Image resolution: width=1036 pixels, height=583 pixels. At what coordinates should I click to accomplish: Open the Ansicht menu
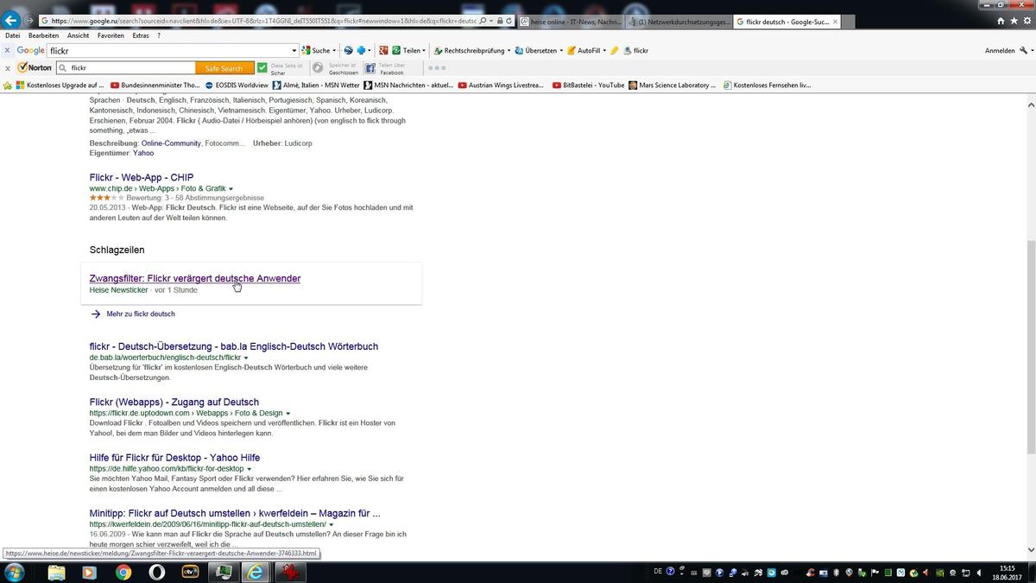click(x=79, y=35)
